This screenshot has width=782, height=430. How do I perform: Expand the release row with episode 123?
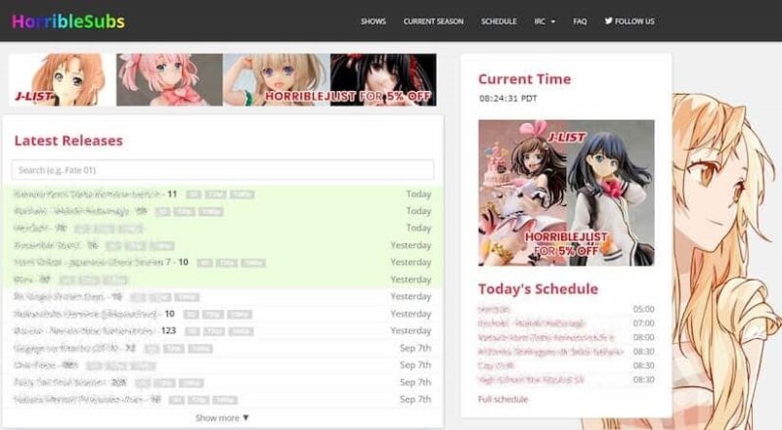(223, 330)
